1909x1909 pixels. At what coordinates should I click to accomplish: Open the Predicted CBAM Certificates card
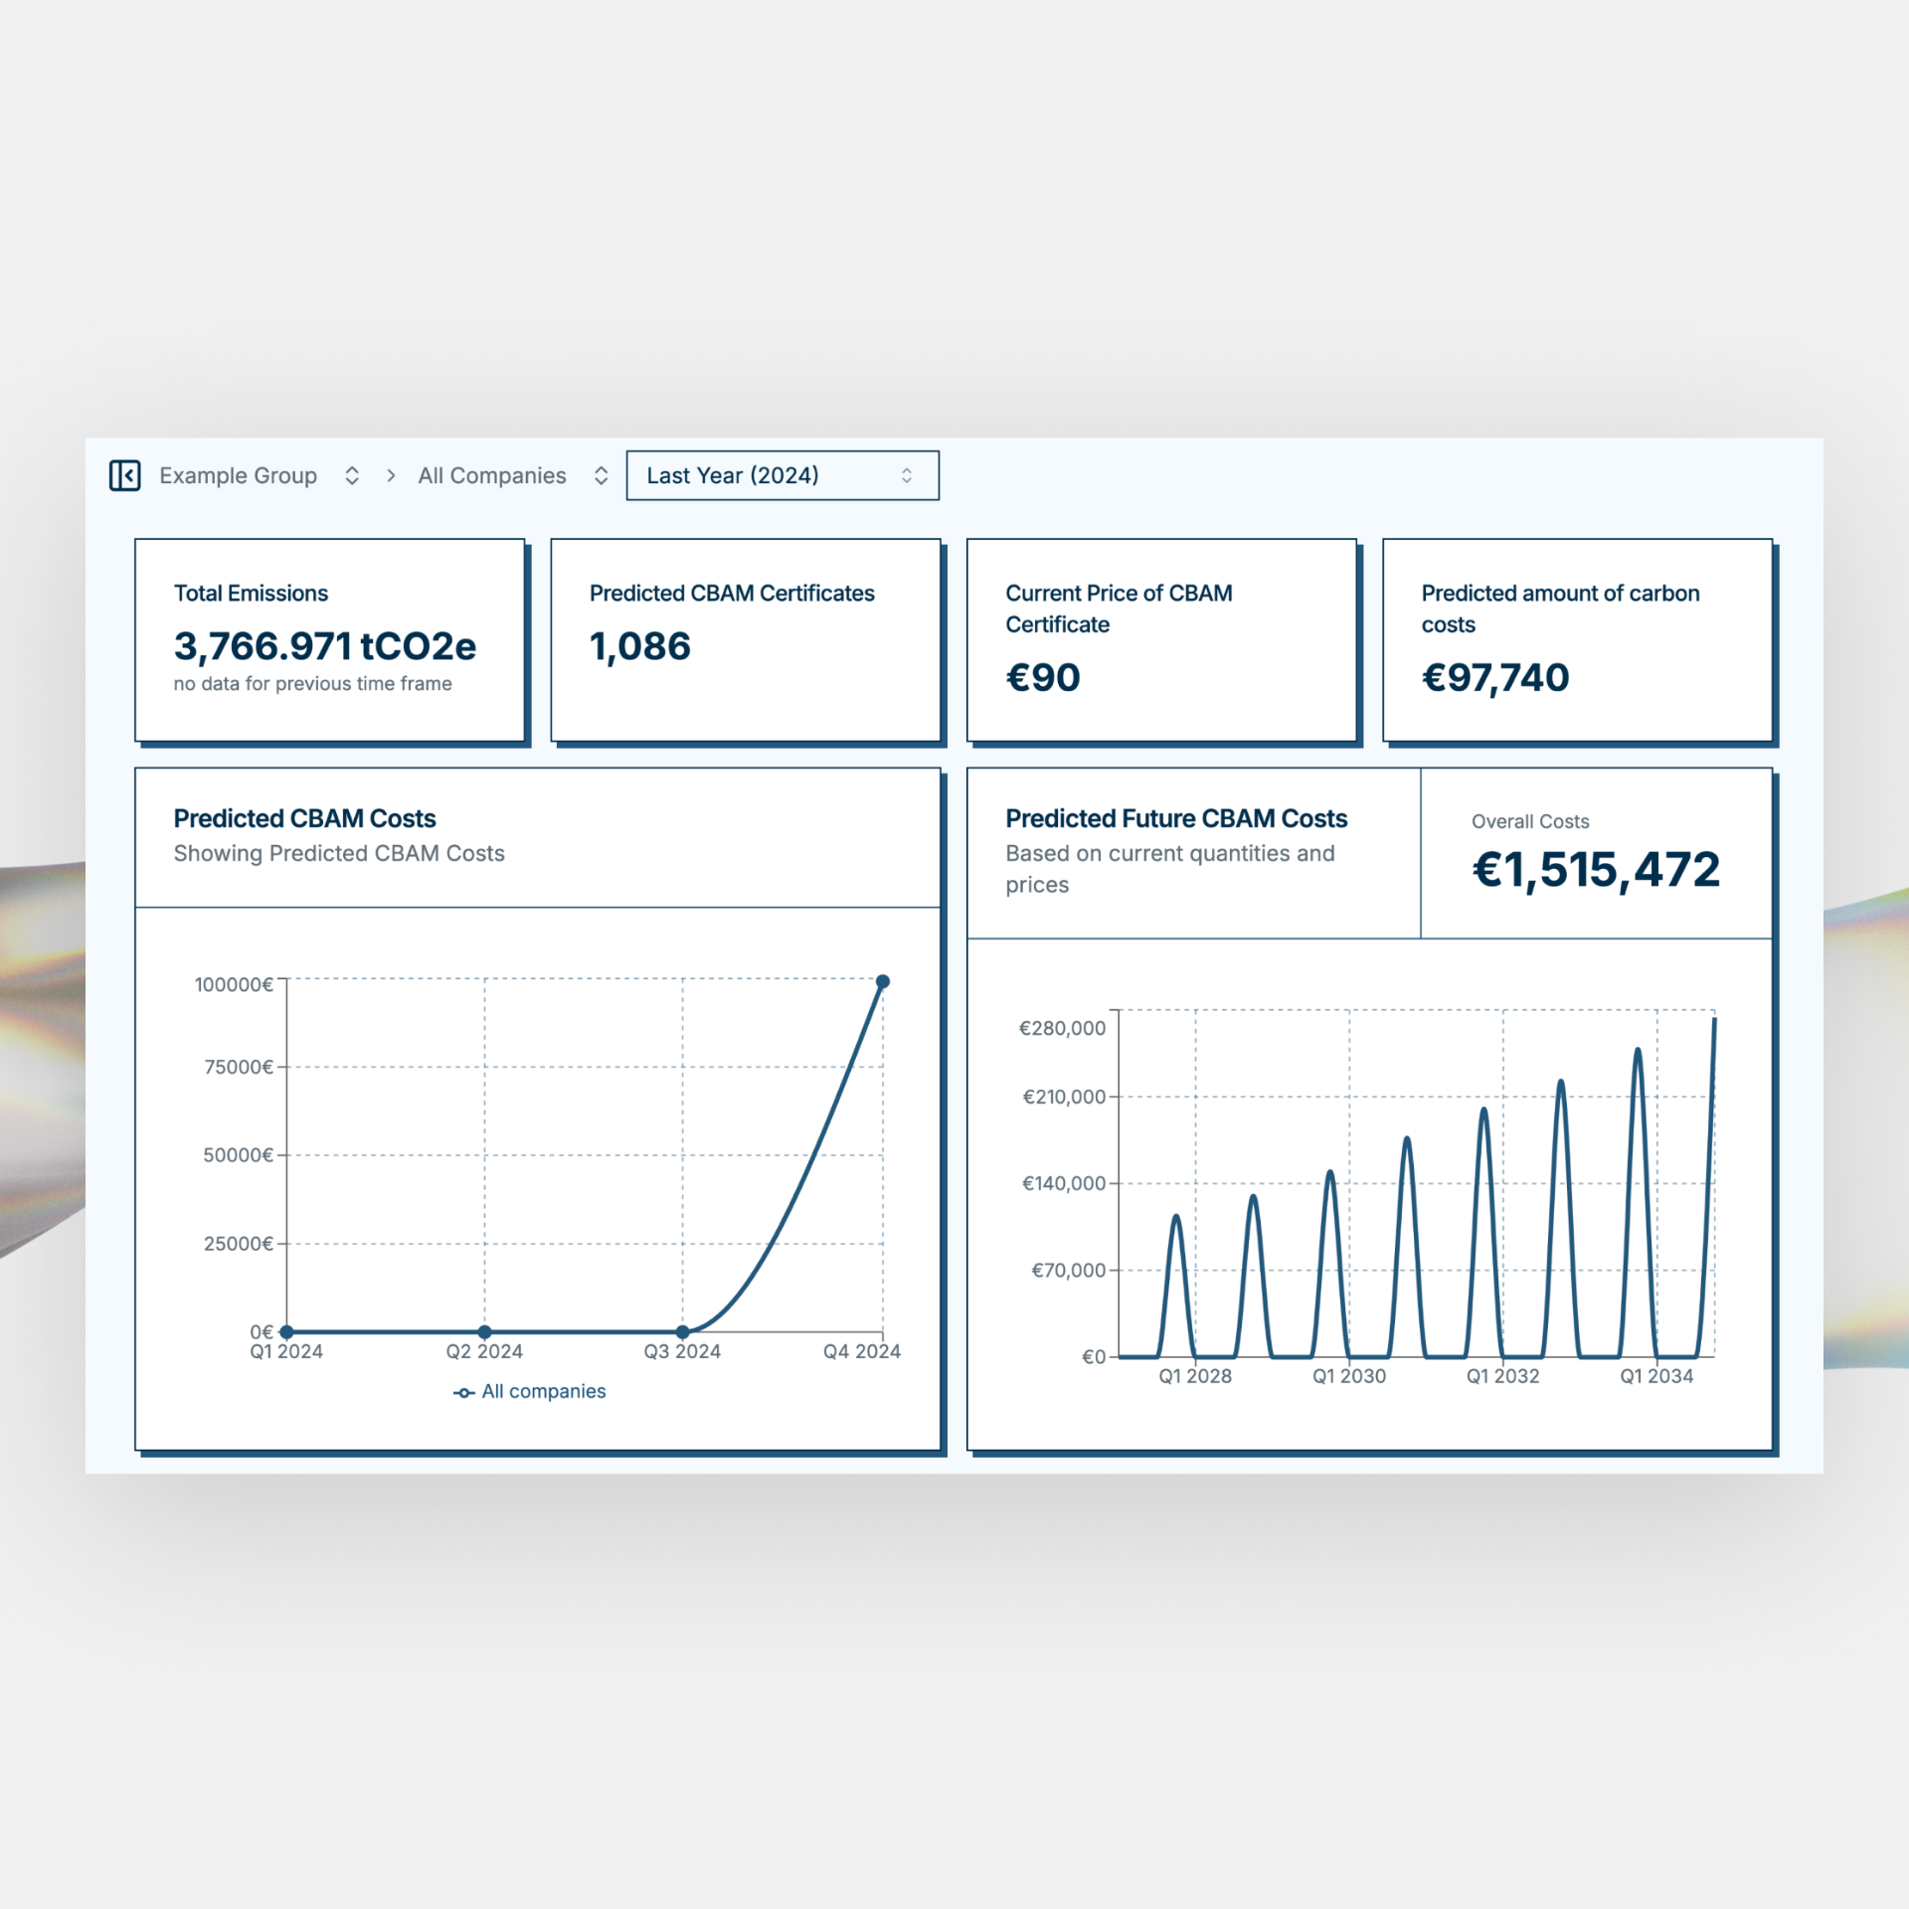pyautogui.click(x=746, y=638)
